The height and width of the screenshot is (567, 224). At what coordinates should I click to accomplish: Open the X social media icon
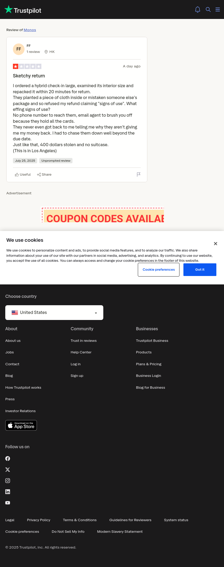pyautogui.click(x=8, y=470)
